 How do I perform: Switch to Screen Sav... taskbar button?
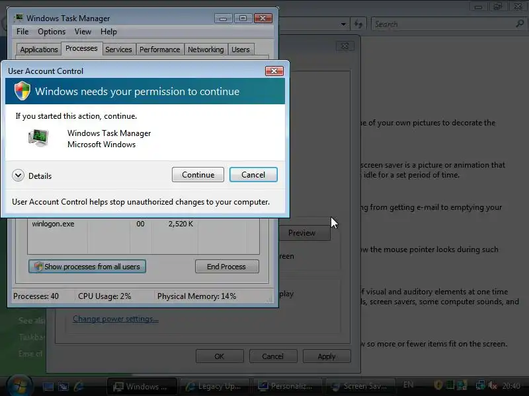tap(360, 386)
